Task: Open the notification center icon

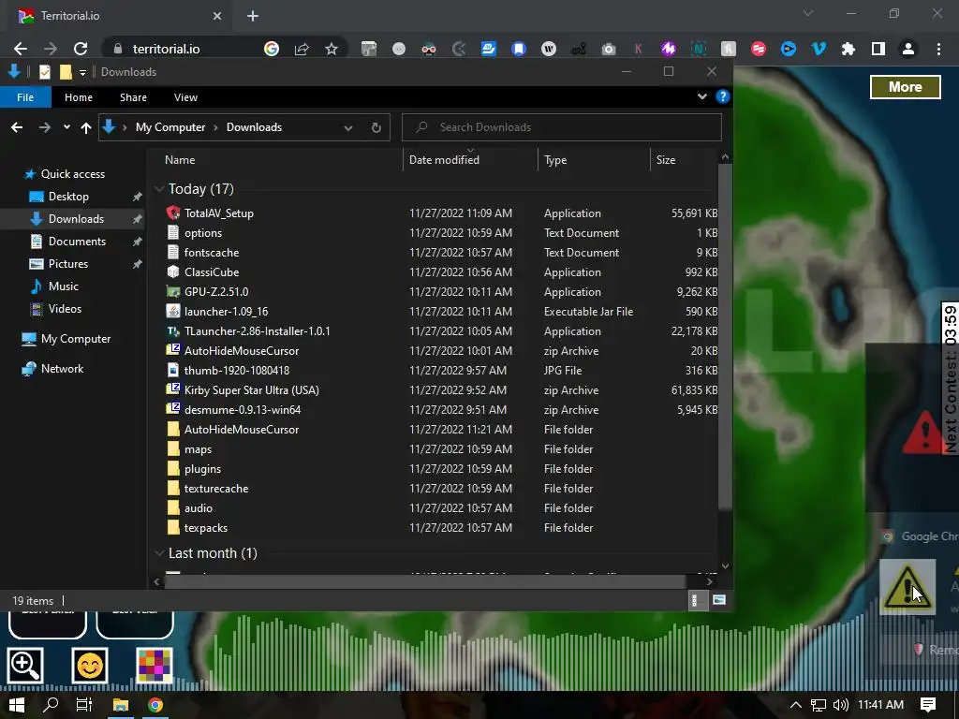Action: [928, 705]
